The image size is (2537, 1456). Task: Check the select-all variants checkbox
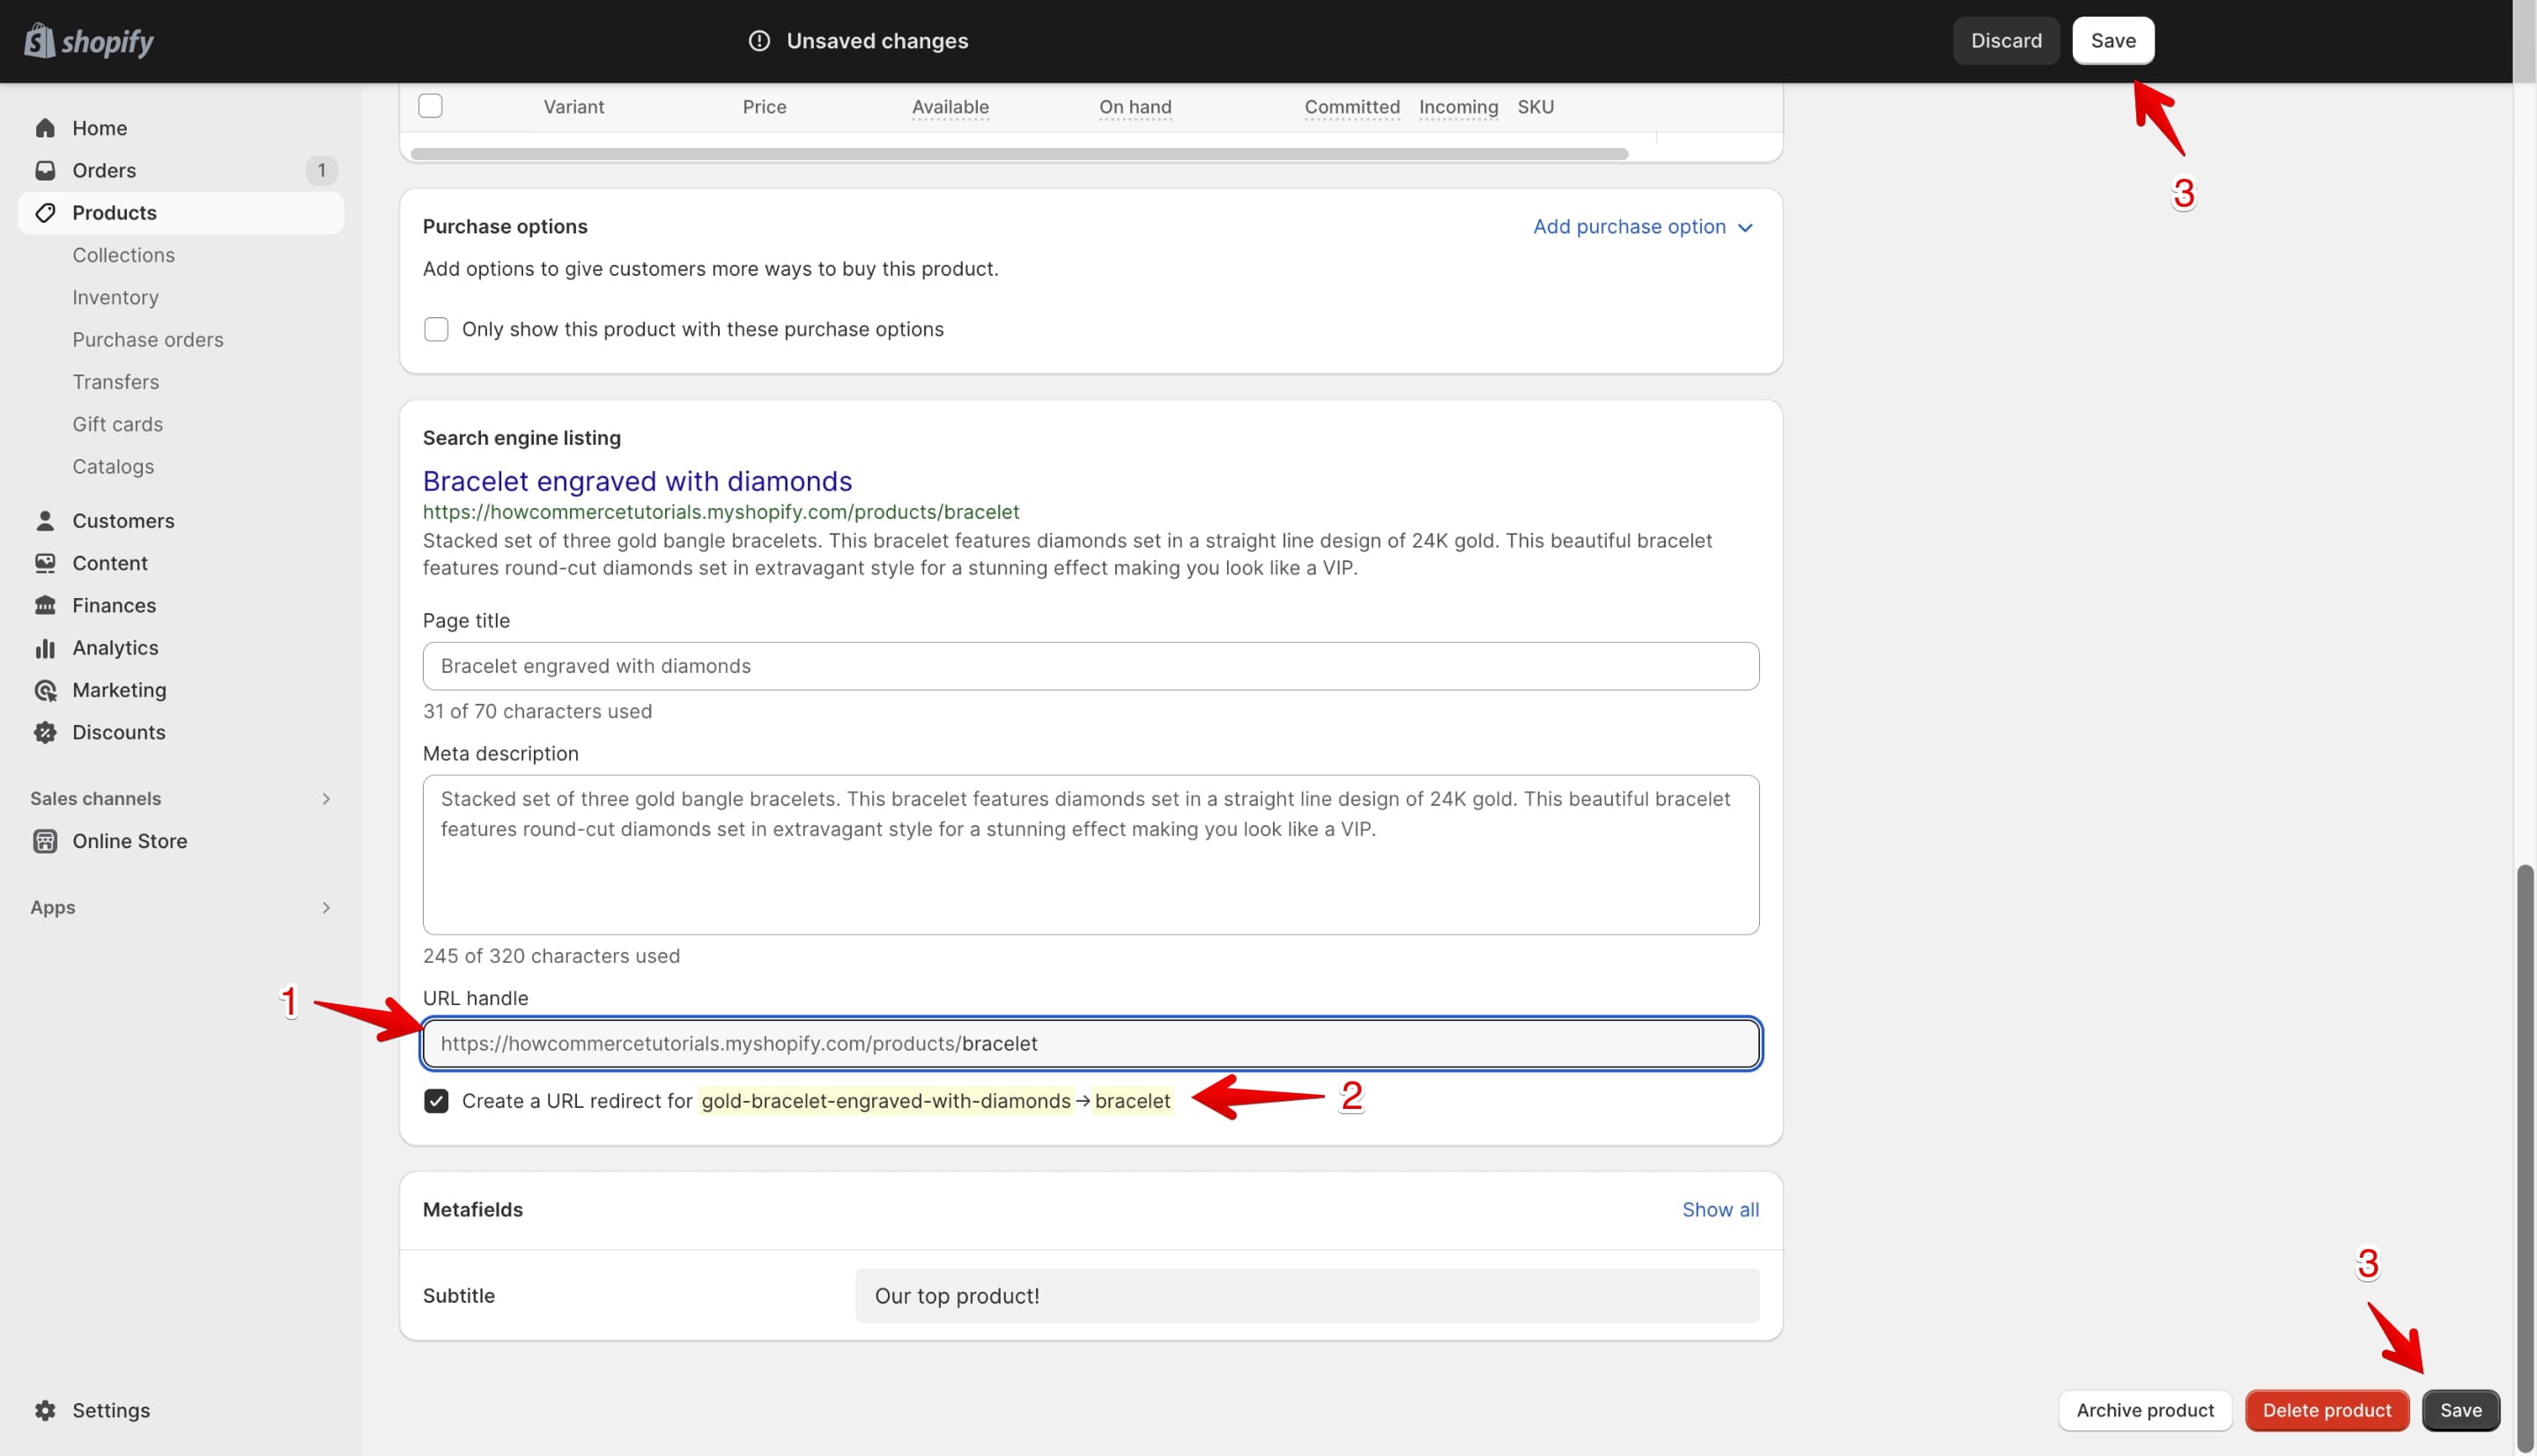[x=431, y=105]
